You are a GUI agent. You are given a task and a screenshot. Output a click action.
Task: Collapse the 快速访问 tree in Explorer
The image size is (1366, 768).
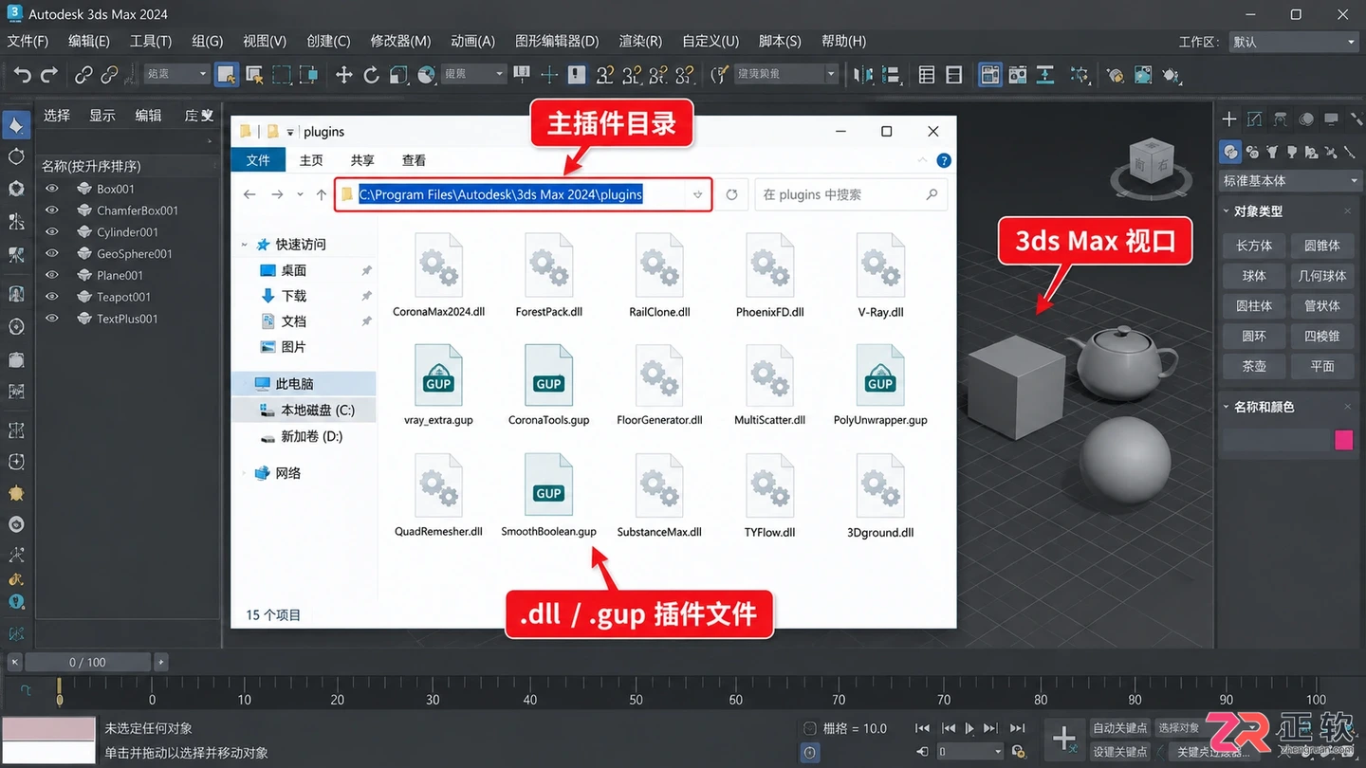click(245, 245)
